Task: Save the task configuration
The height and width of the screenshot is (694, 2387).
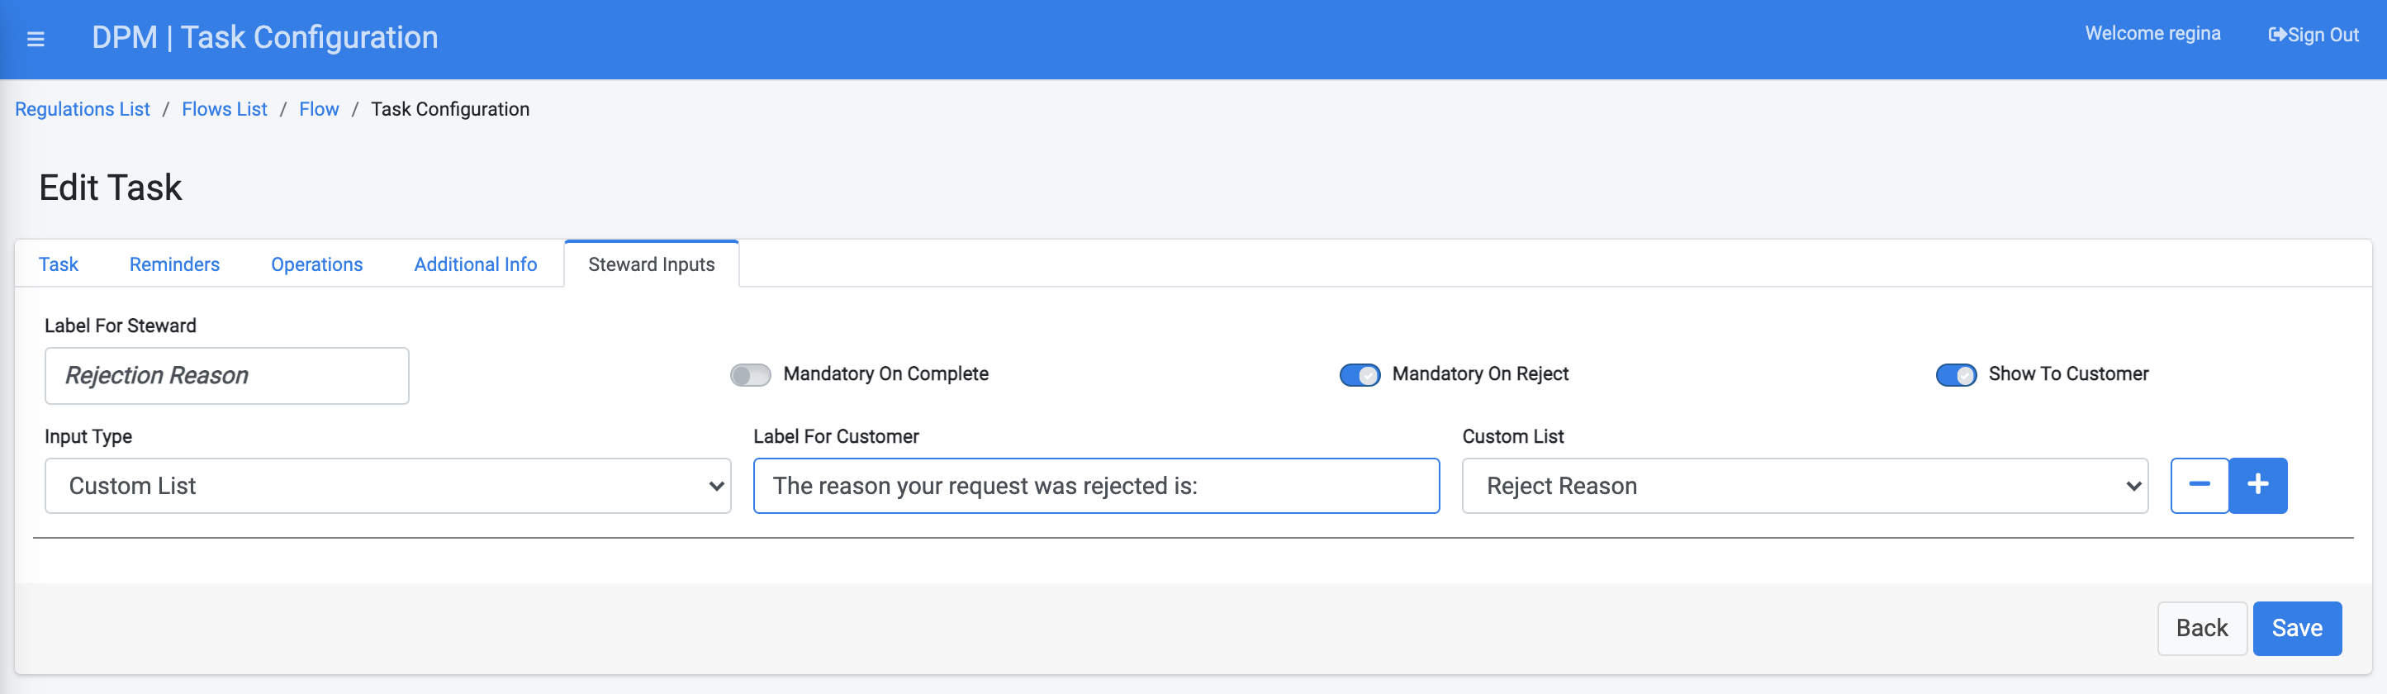Action: pos(2296,628)
